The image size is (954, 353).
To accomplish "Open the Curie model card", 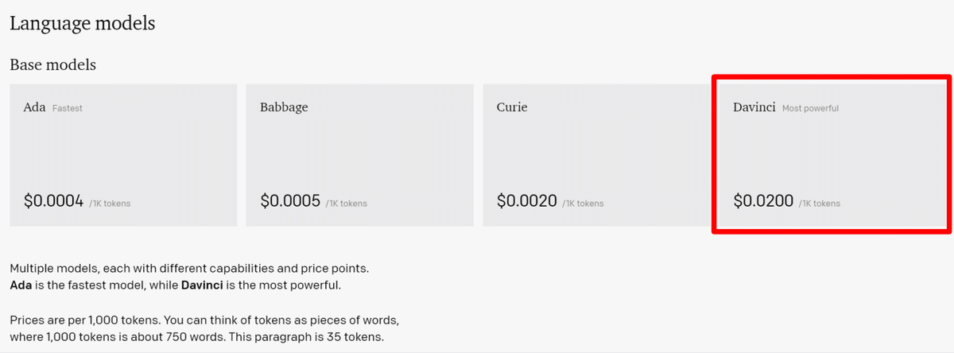I will (596, 155).
